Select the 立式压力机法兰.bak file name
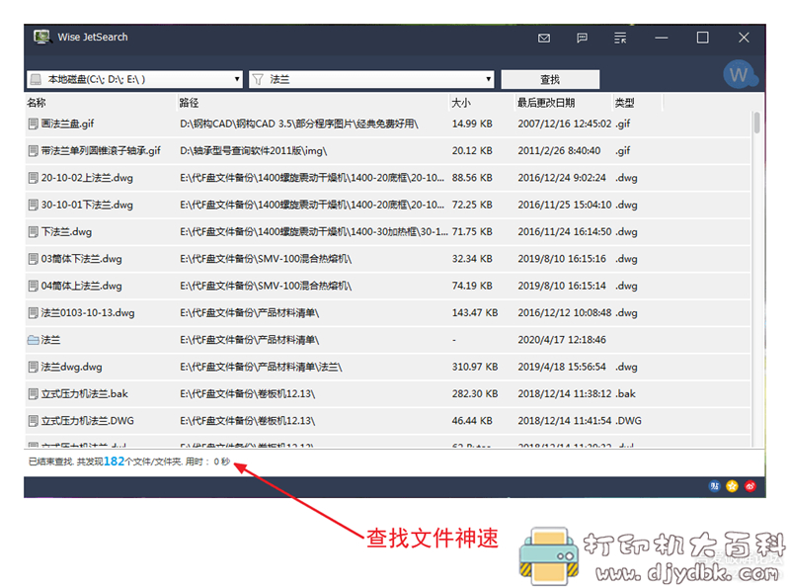790x587 pixels. (x=85, y=394)
